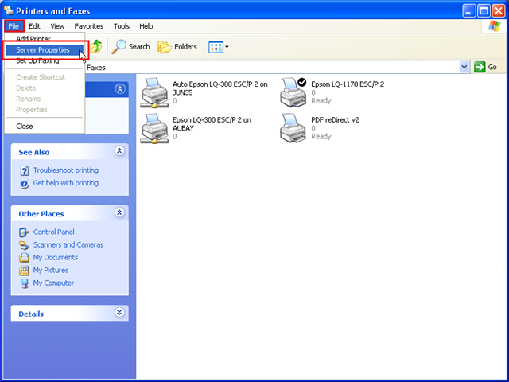
Task: Open the address bar dropdown arrow
Action: coord(464,68)
